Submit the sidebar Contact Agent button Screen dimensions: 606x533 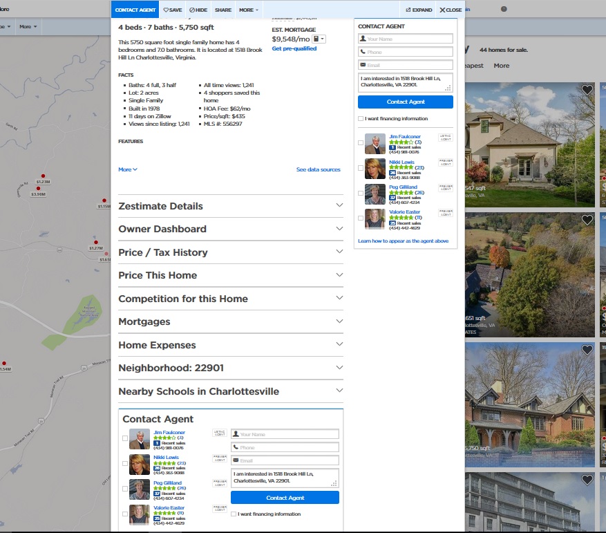coord(406,102)
